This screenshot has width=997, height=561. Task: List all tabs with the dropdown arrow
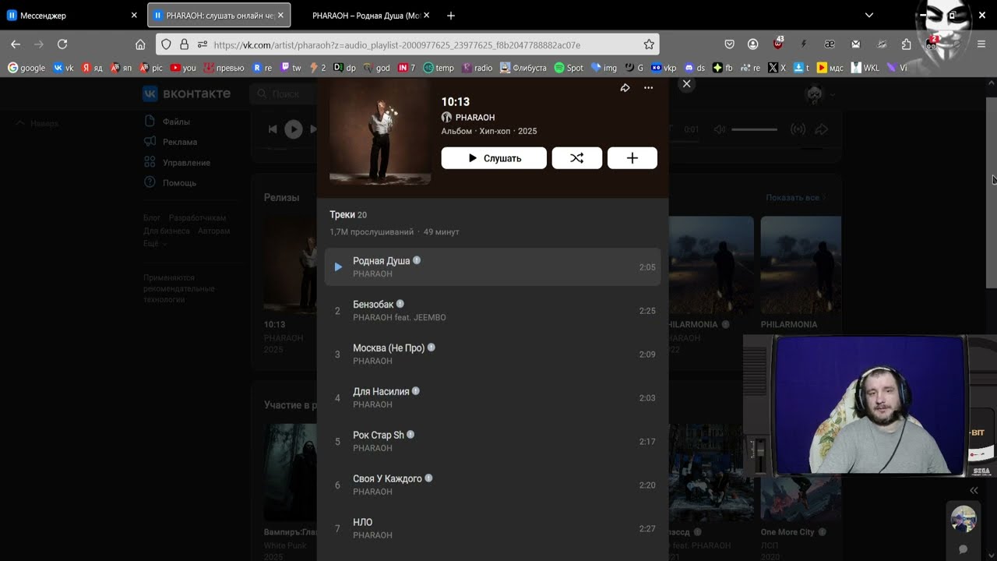[869, 15]
